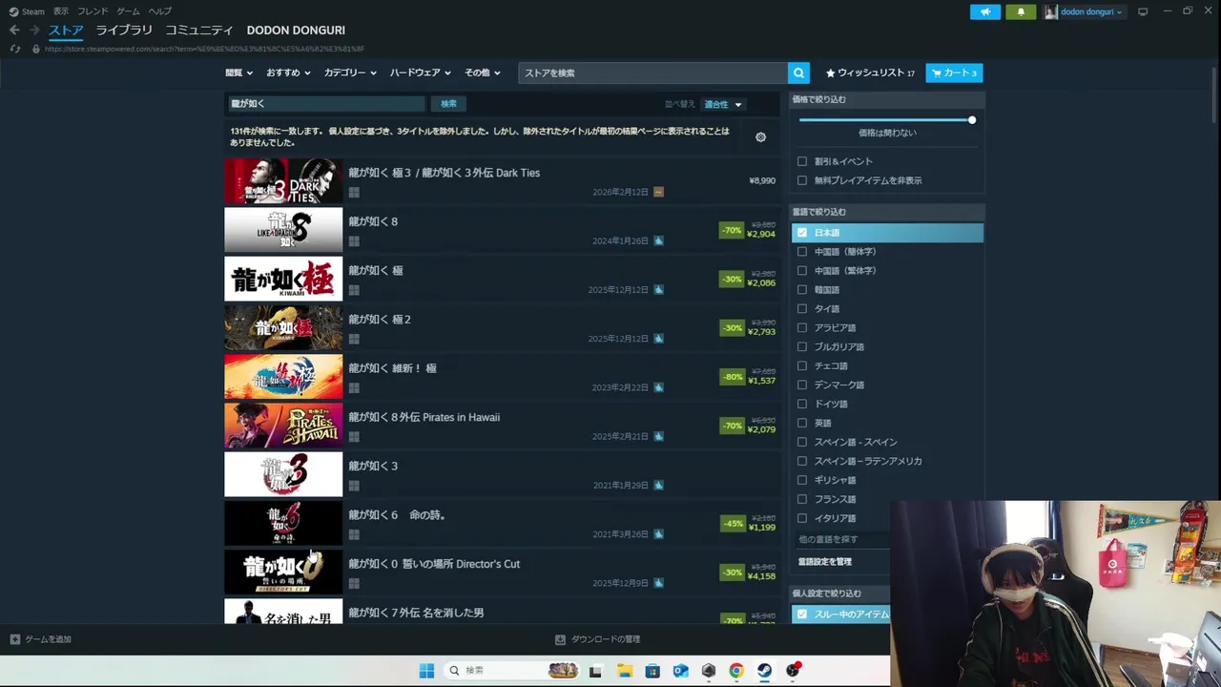Click the download manager icon
Image resolution: width=1221 pixels, height=687 pixels.
[560, 639]
